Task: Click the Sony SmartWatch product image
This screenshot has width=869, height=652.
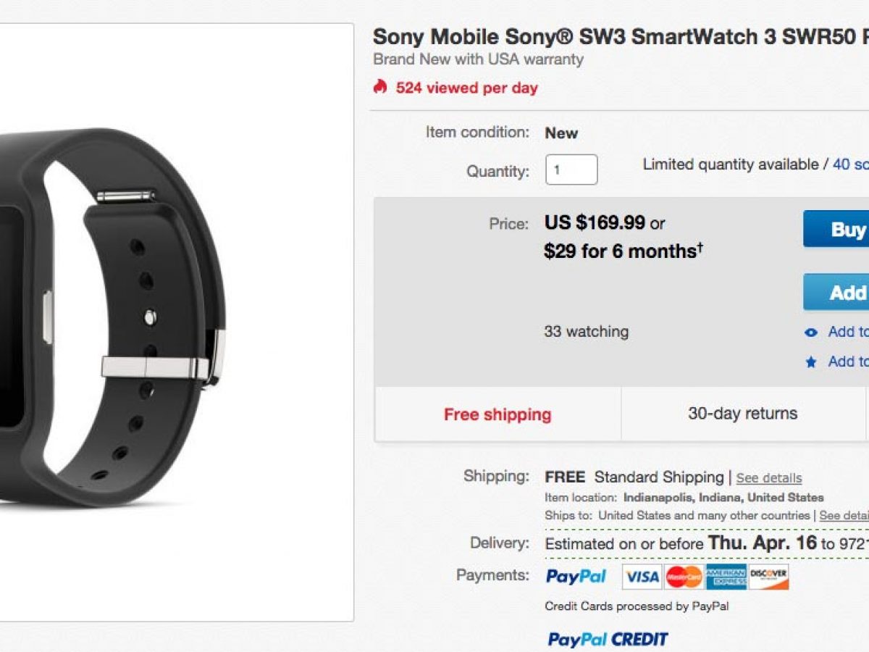Action: (116, 319)
